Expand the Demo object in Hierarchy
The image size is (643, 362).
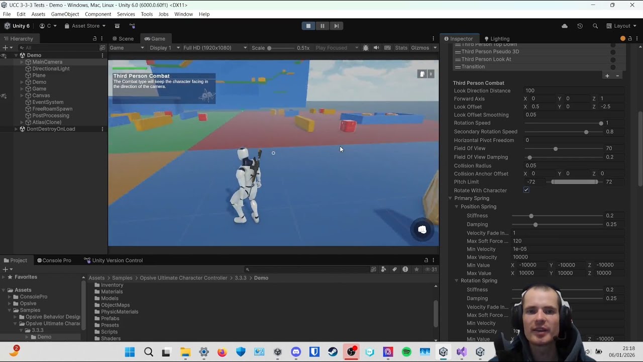point(22,82)
